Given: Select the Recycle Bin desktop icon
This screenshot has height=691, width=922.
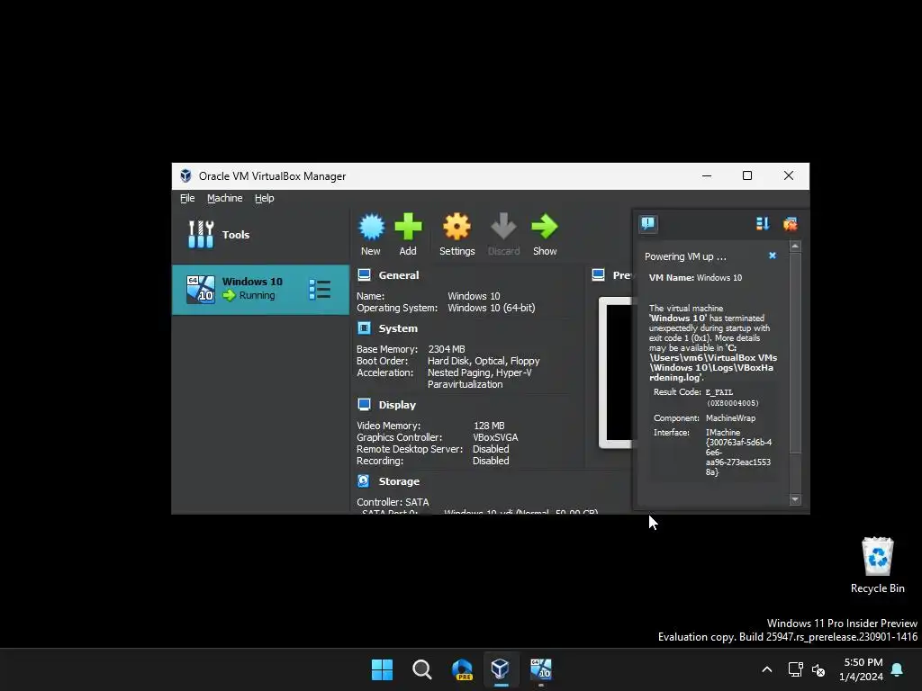Looking at the screenshot, I should tap(877, 565).
